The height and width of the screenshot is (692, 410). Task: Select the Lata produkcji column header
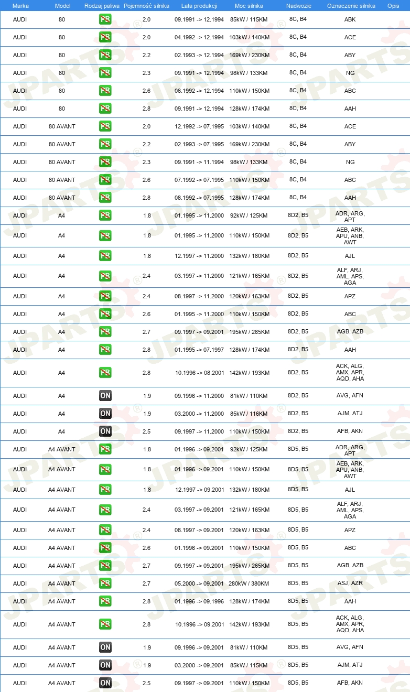click(199, 5)
